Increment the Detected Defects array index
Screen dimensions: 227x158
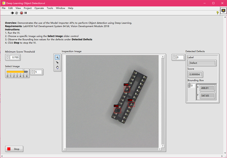coord(174,56)
